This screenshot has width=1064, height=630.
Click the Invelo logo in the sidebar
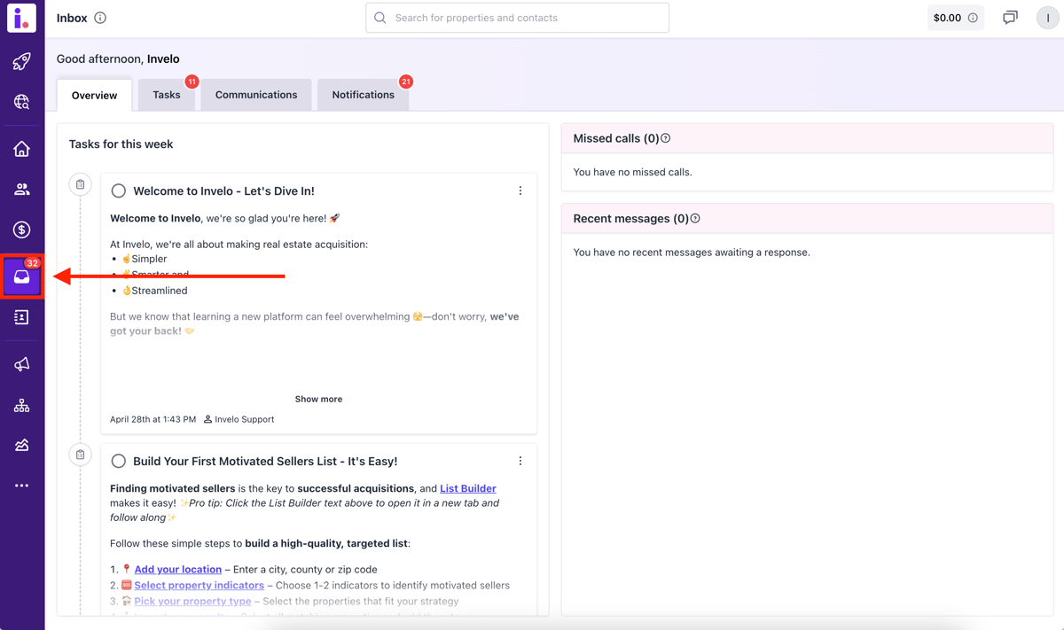point(22,18)
